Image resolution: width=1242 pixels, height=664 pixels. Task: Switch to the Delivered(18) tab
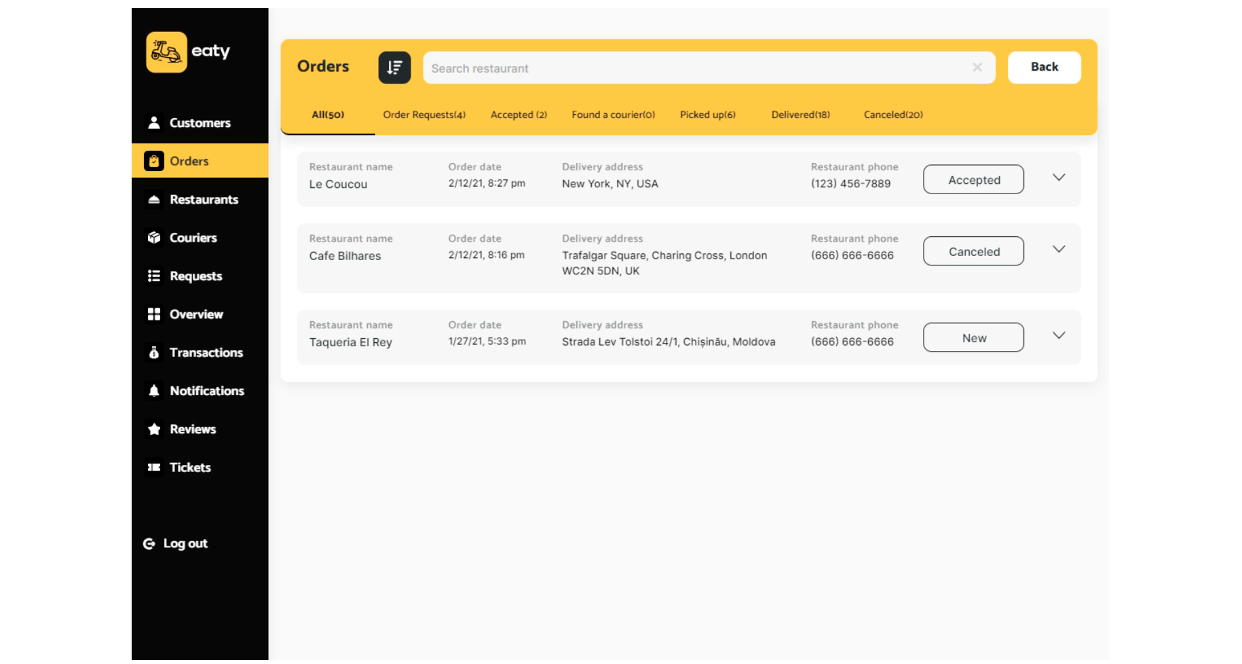point(800,115)
